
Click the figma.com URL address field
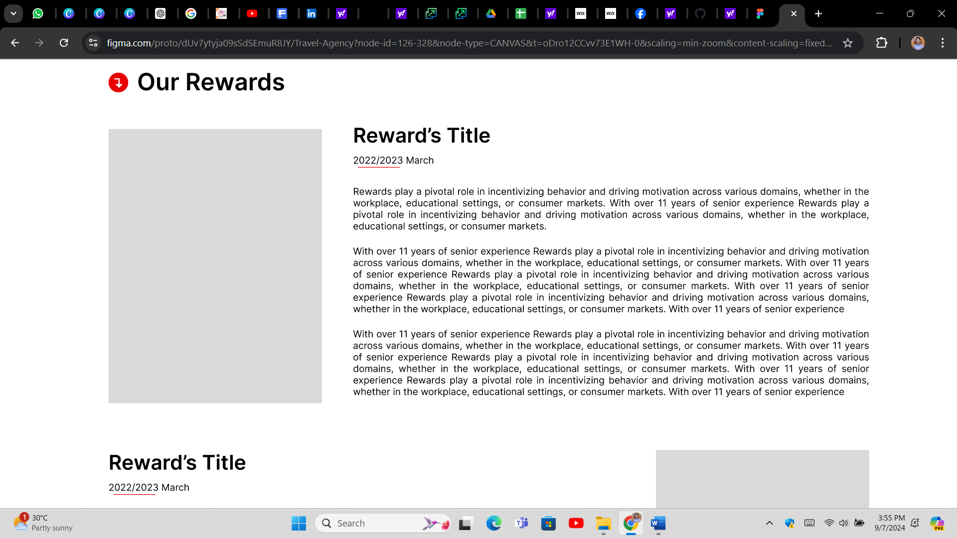pyautogui.click(x=469, y=43)
